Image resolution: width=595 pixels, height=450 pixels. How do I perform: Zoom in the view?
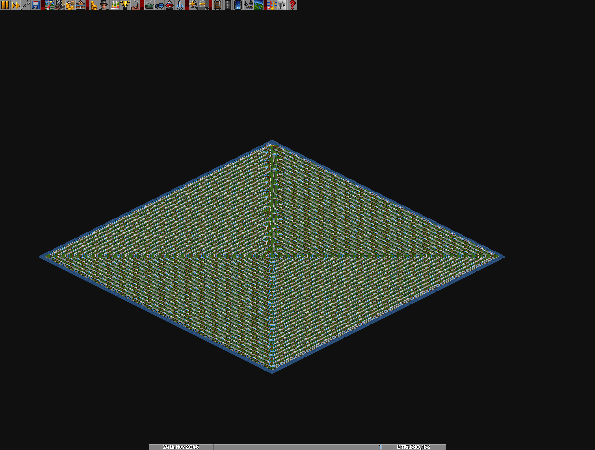click(x=194, y=5)
